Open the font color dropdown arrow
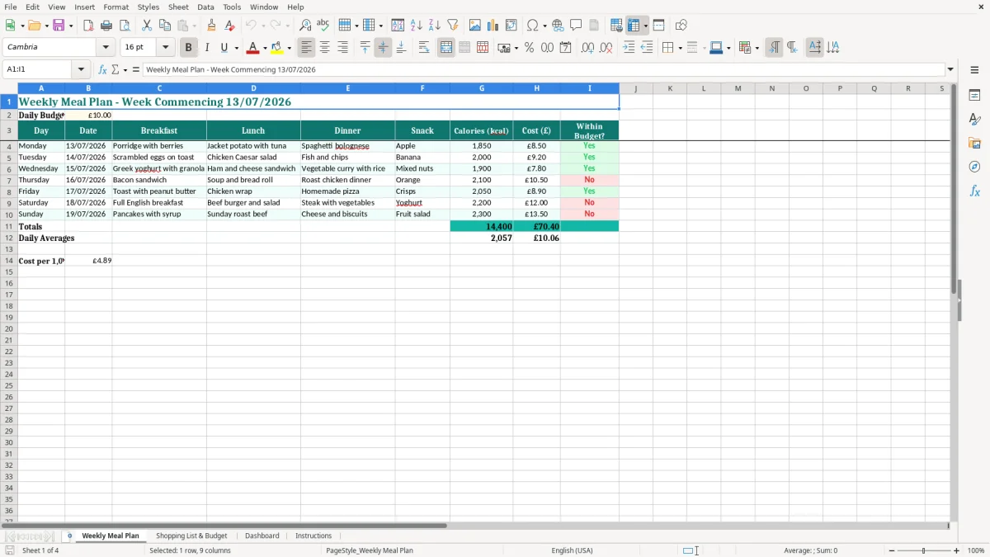Screen dimensions: 990x557 (265, 48)
